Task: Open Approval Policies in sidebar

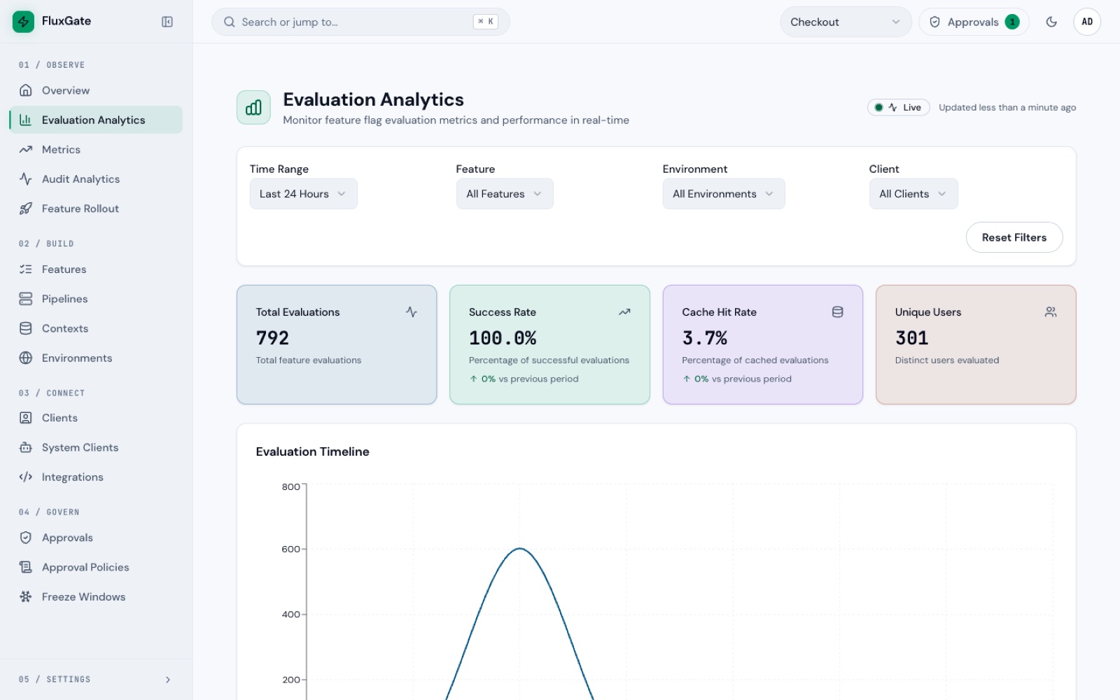Action: [96, 567]
